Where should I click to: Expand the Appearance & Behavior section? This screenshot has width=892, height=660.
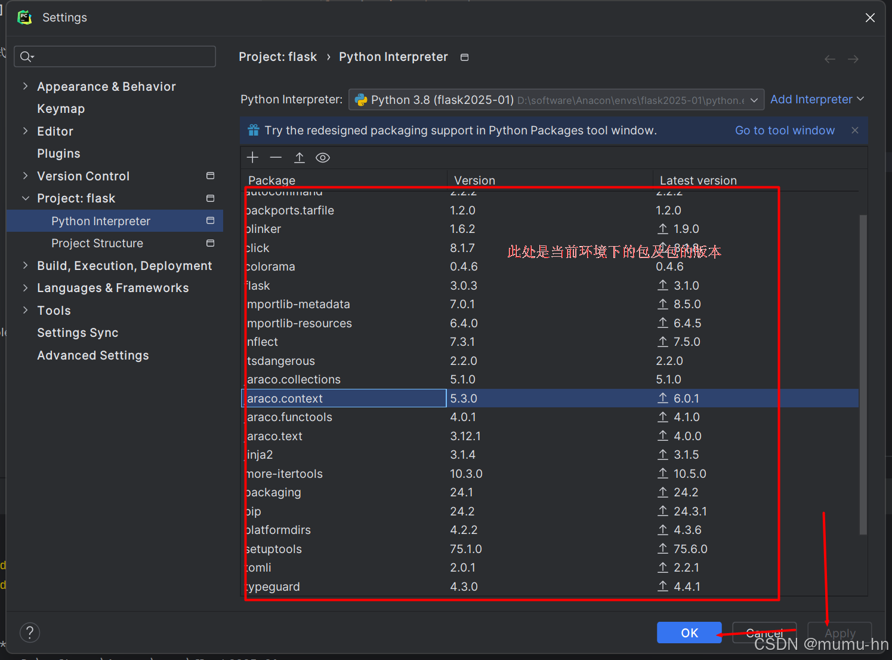click(x=25, y=86)
